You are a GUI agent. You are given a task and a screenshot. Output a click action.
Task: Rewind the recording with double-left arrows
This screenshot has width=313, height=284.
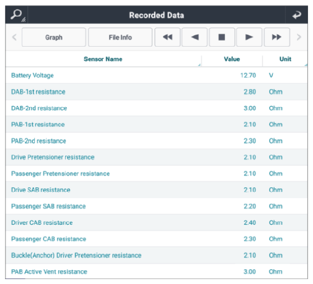167,37
